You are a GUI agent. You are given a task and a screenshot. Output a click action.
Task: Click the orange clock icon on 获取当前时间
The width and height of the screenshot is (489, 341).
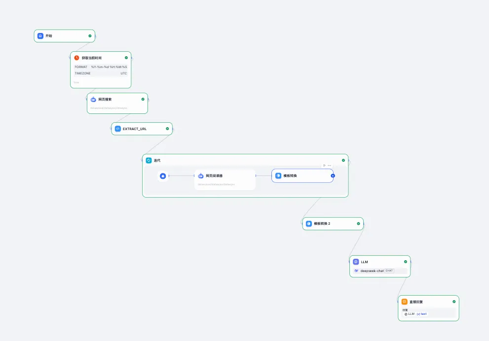click(77, 58)
